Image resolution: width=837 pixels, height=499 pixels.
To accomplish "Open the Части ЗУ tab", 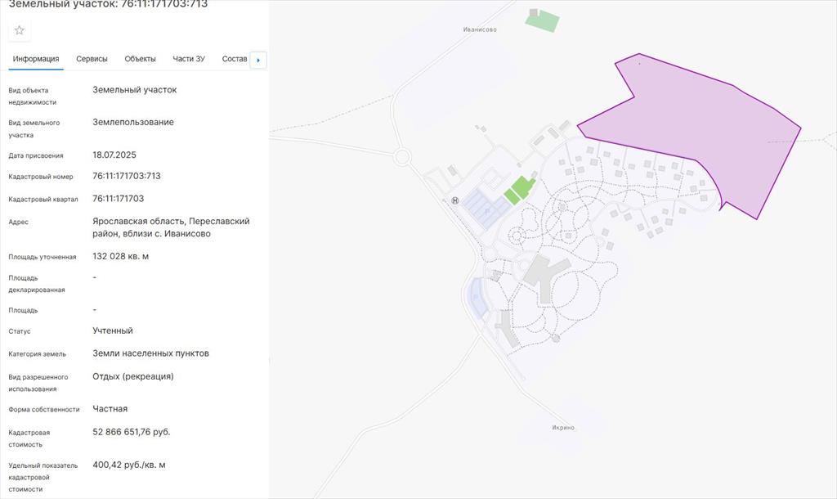I will click(189, 59).
